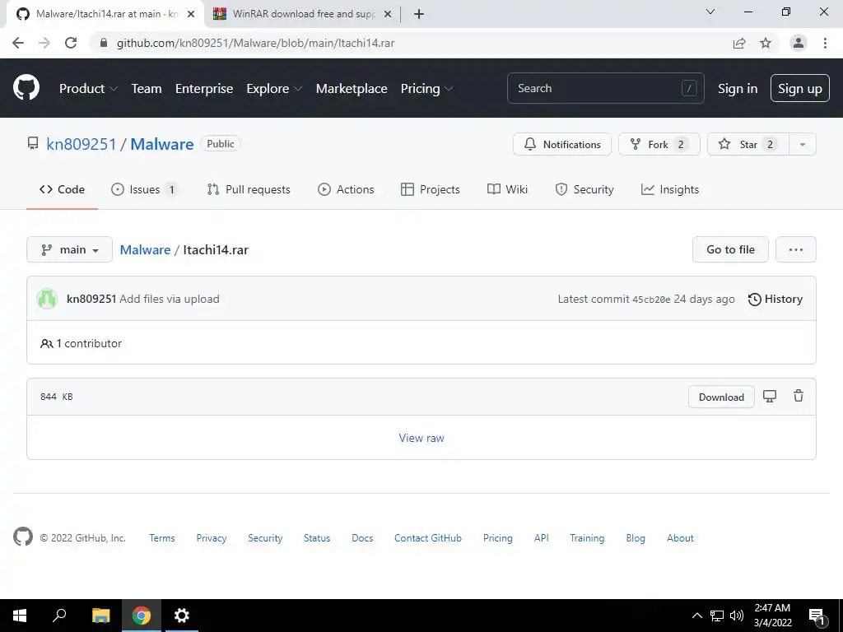Open File Explorer from taskbar
843x632 pixels.
pyautogui.click(x=100, y=616)
